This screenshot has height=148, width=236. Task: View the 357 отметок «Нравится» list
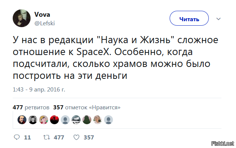click(87, 107)
